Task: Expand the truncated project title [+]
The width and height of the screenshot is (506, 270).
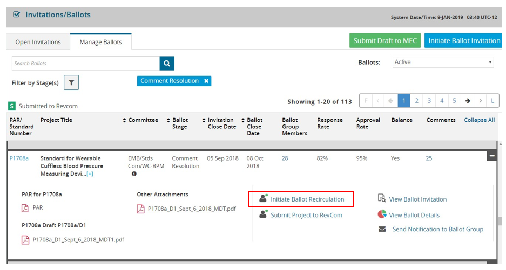Action: coord(90,174)
